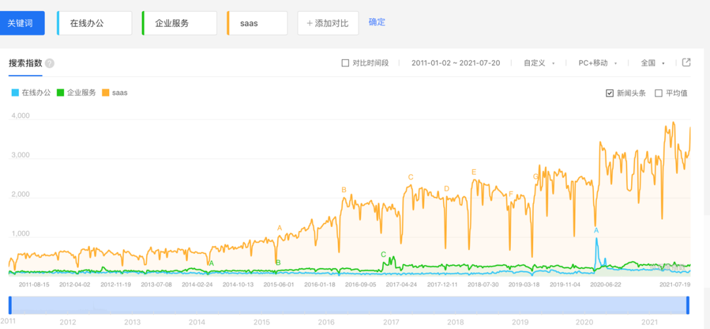The image size is (710, 329).
Task: Click the blue news marker A near 2020
Action: 596,230
